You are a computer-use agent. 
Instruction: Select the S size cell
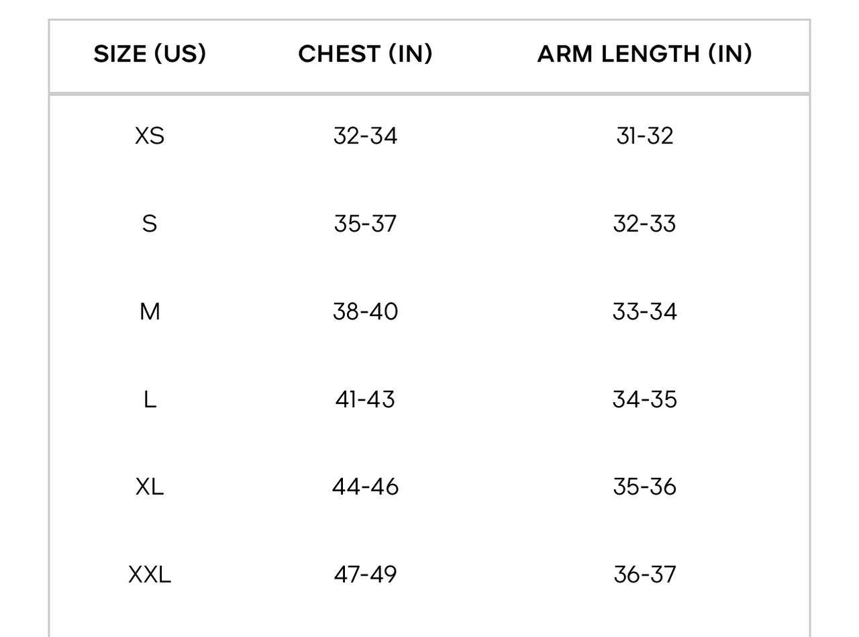(x=150, y=224)
